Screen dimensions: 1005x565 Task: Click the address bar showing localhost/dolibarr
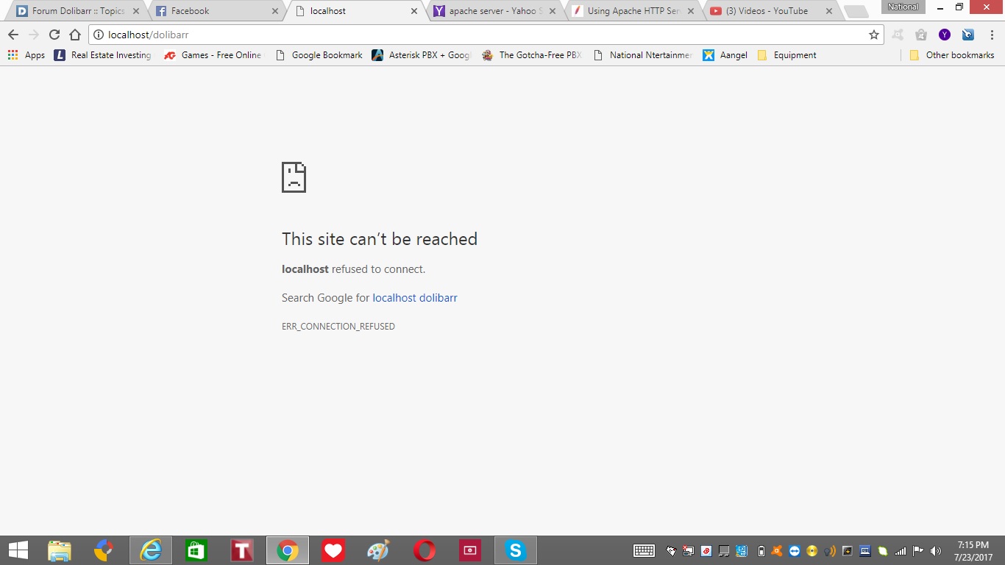point(478,35)
